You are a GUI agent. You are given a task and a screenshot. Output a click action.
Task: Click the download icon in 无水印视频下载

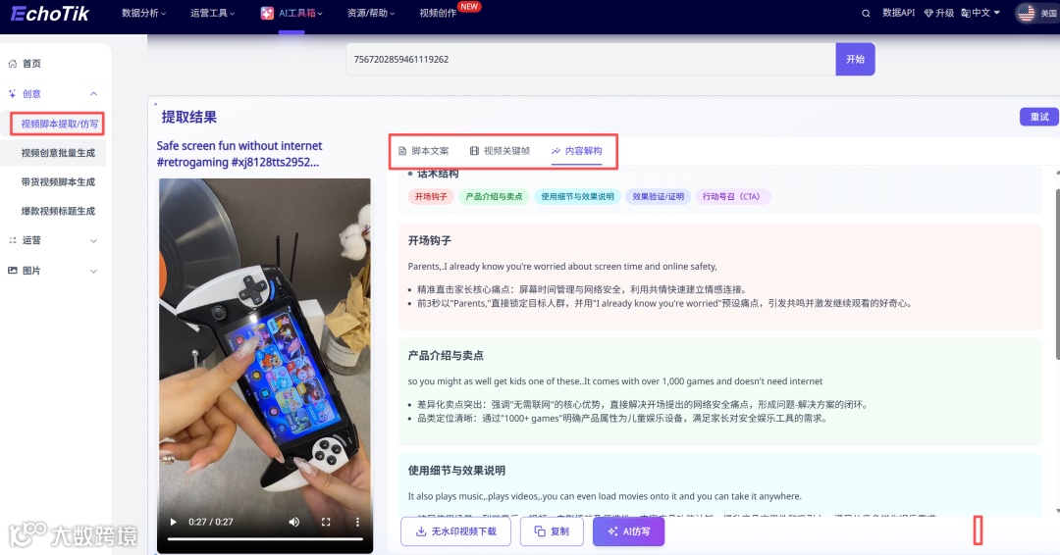pos(420,531)
